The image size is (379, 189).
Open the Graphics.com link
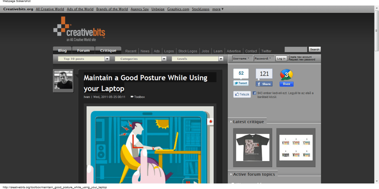178,9
